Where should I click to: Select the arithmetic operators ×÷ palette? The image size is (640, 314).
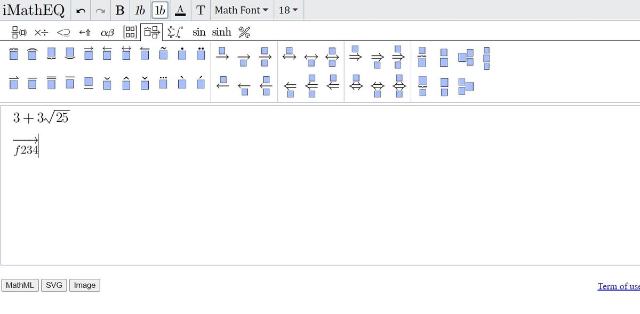click(x=42, y=32)
